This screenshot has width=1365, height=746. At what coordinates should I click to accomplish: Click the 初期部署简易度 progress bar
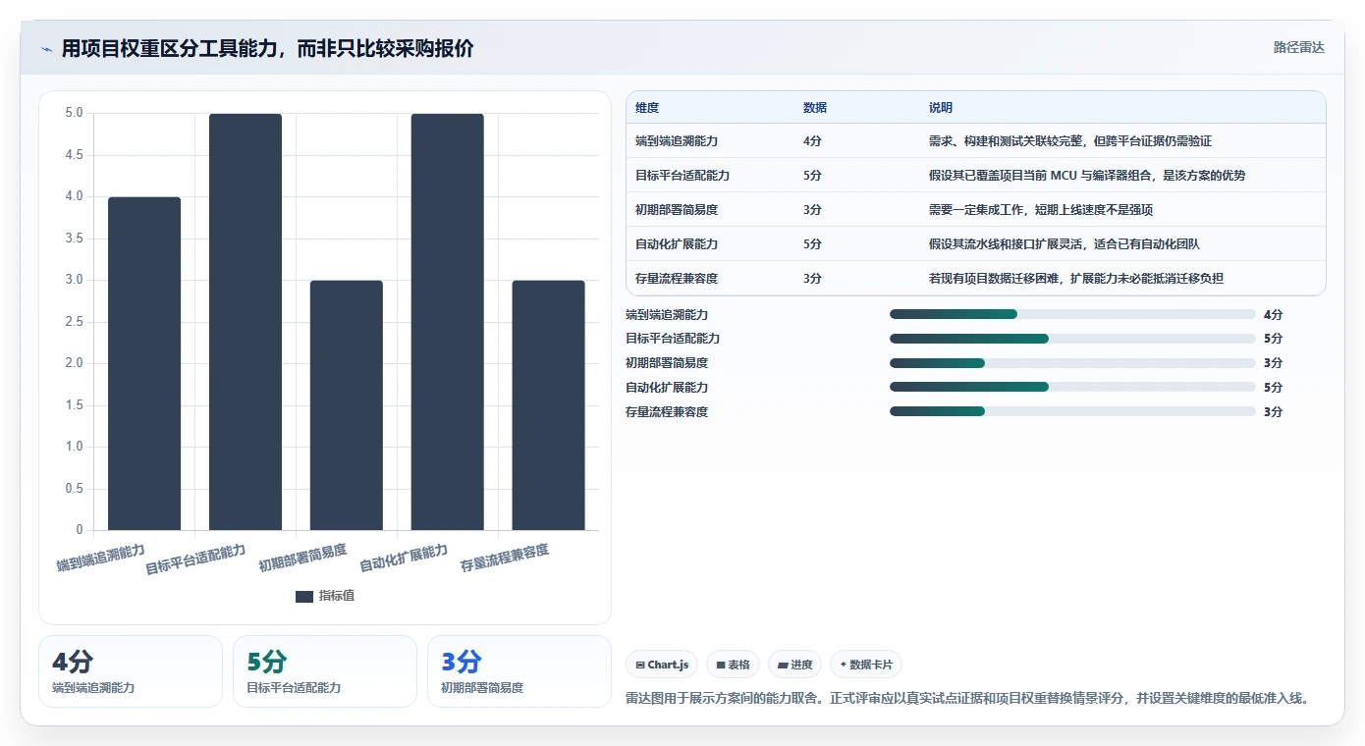click(1072, 363)
